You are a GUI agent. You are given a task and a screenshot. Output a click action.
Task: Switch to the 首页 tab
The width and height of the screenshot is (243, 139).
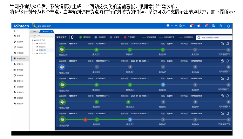click(35, 31)
